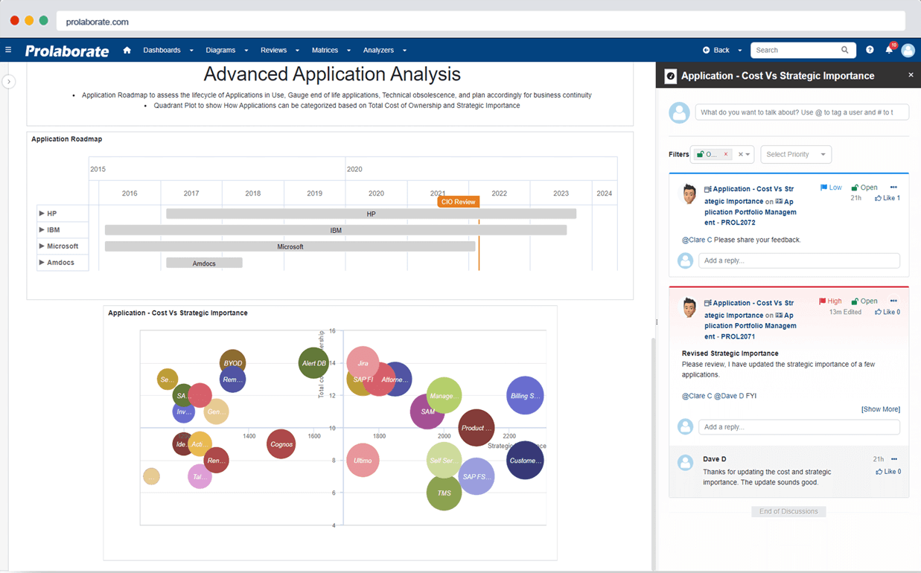The height and width of the screenshot is (573, 921).
Task: Click the Alert DB bubble
Action: coord(313,363)
